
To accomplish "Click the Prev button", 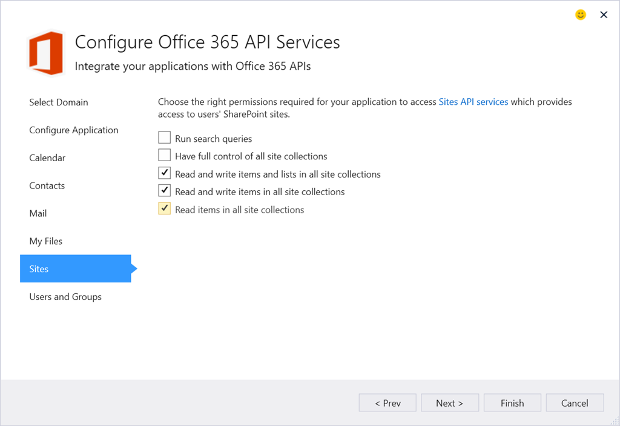I will point(387,402).
